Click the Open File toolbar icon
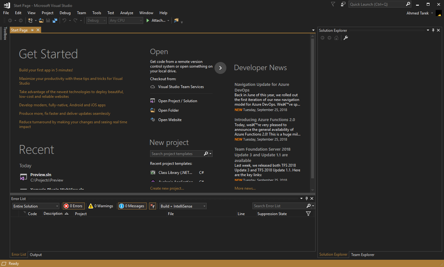Viewport: 444px width, 267px height. 41,20
